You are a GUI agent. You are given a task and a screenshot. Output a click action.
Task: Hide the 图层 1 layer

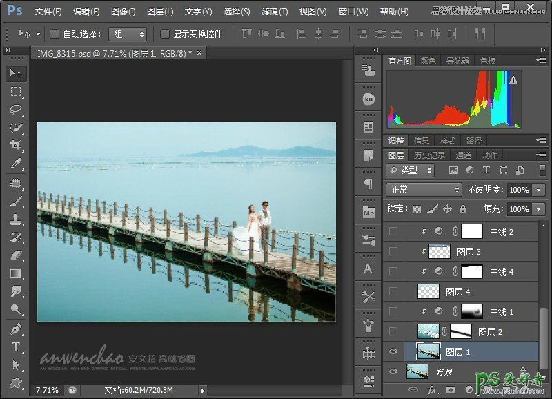(393, 352)
